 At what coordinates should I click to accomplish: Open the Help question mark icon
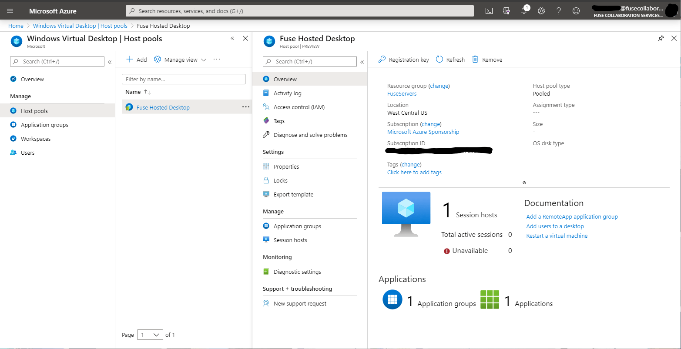pos(559,11)
